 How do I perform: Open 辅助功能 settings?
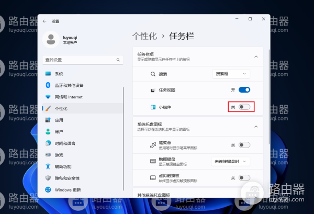pos(83,166)
